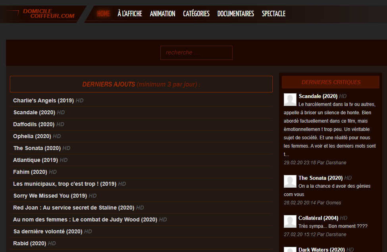
Task: Click the avatar beside Collatéral (2004) review
Action: [x=290, y=221]
